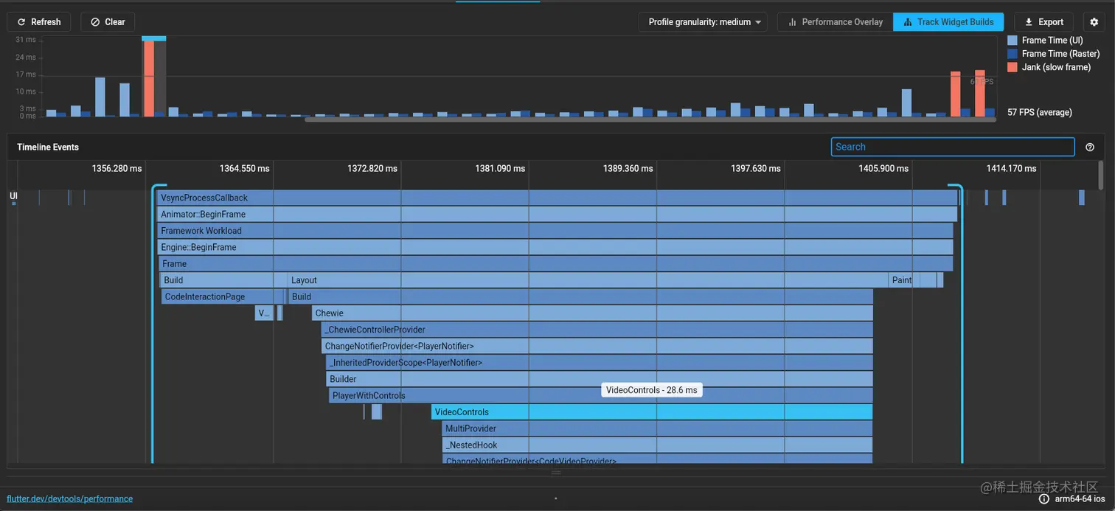Click the device info icon
This screenshot has width=1115, height=511.
point(1044,498)
